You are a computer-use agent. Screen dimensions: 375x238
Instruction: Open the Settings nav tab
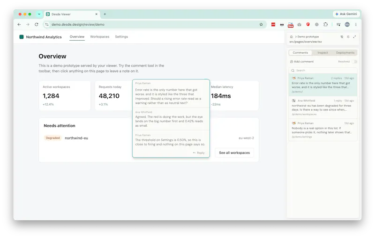click(121, 37)
